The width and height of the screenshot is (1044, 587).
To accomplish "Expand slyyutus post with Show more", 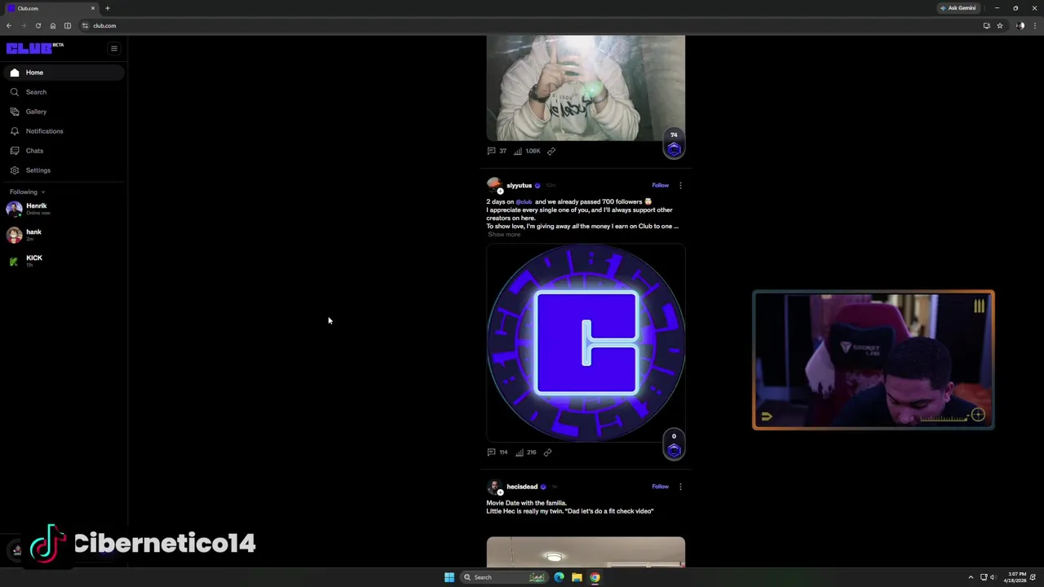I will point(504,235).
